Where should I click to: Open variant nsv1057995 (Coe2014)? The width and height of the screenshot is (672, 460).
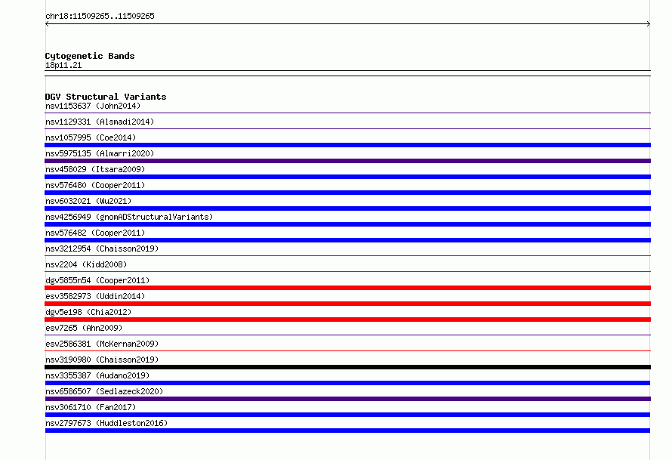[x=91, y=137]
